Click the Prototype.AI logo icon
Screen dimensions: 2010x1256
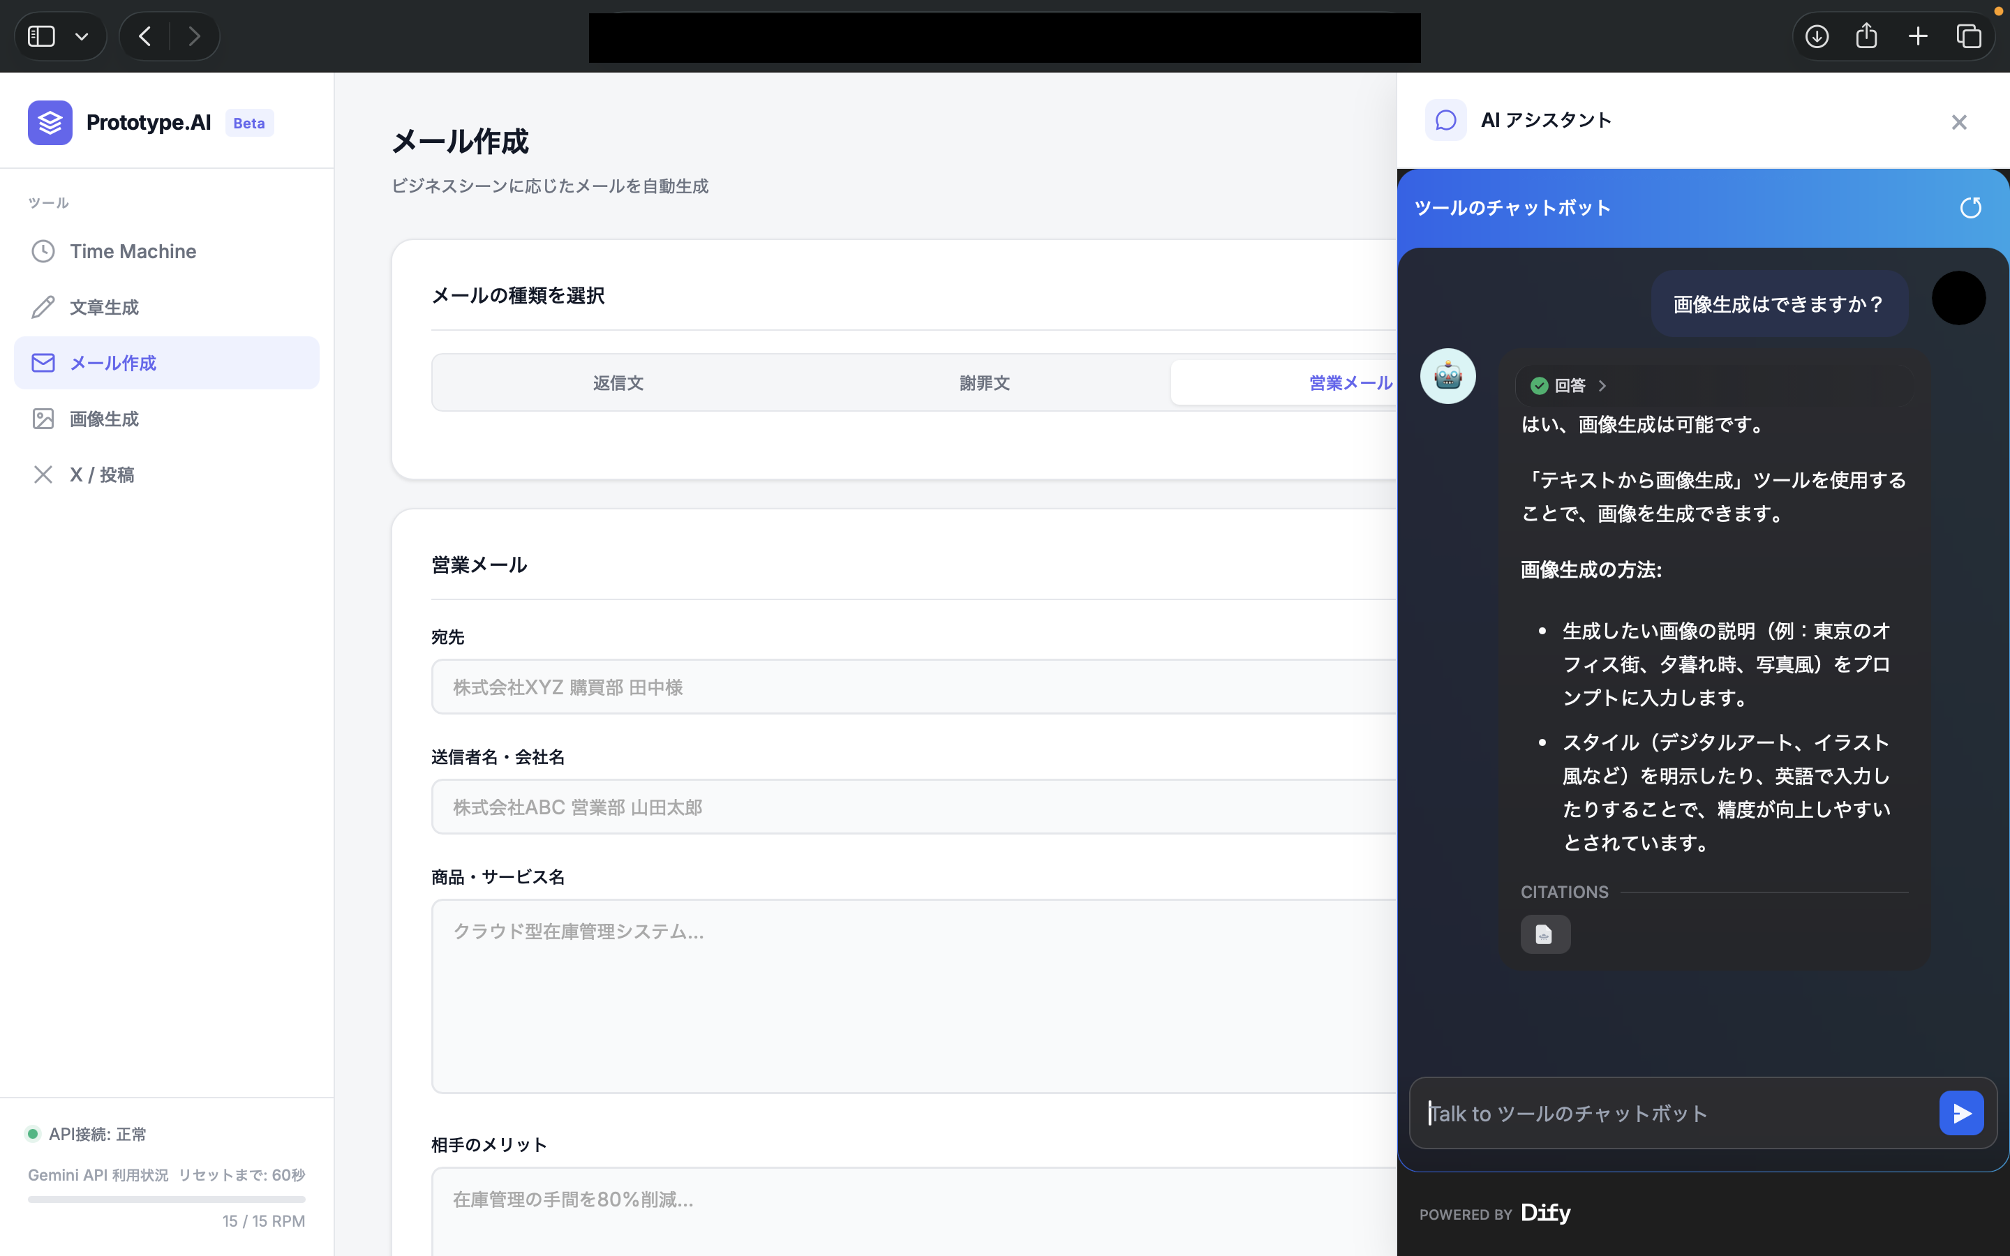click(x=50, y=123)
